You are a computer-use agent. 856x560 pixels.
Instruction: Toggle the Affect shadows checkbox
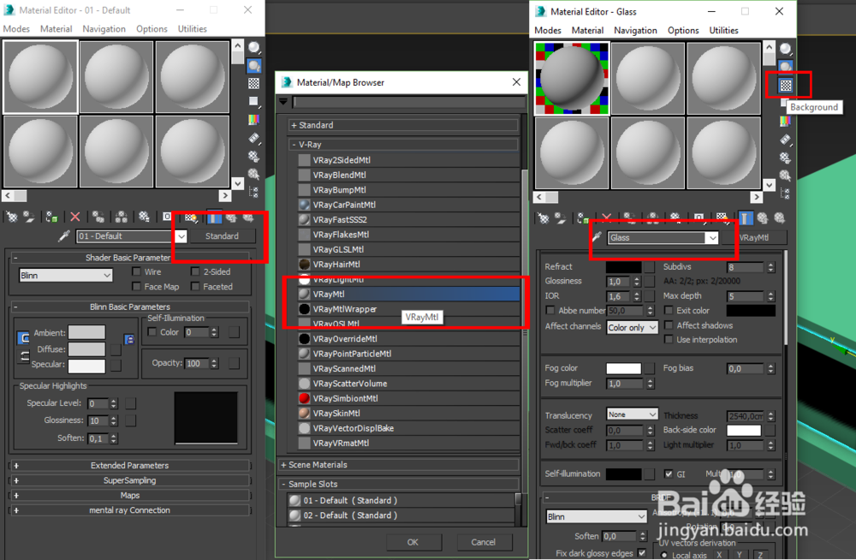point(669,325)
